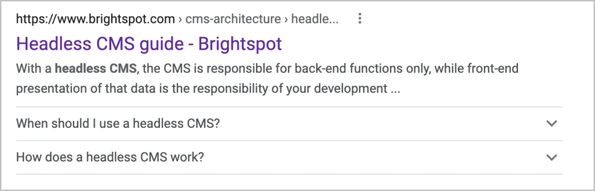Image resolution: width=595 pixels, height=191 pixels.
Task: Open the three-dot options menu beside URL
Action: (360, 19)
